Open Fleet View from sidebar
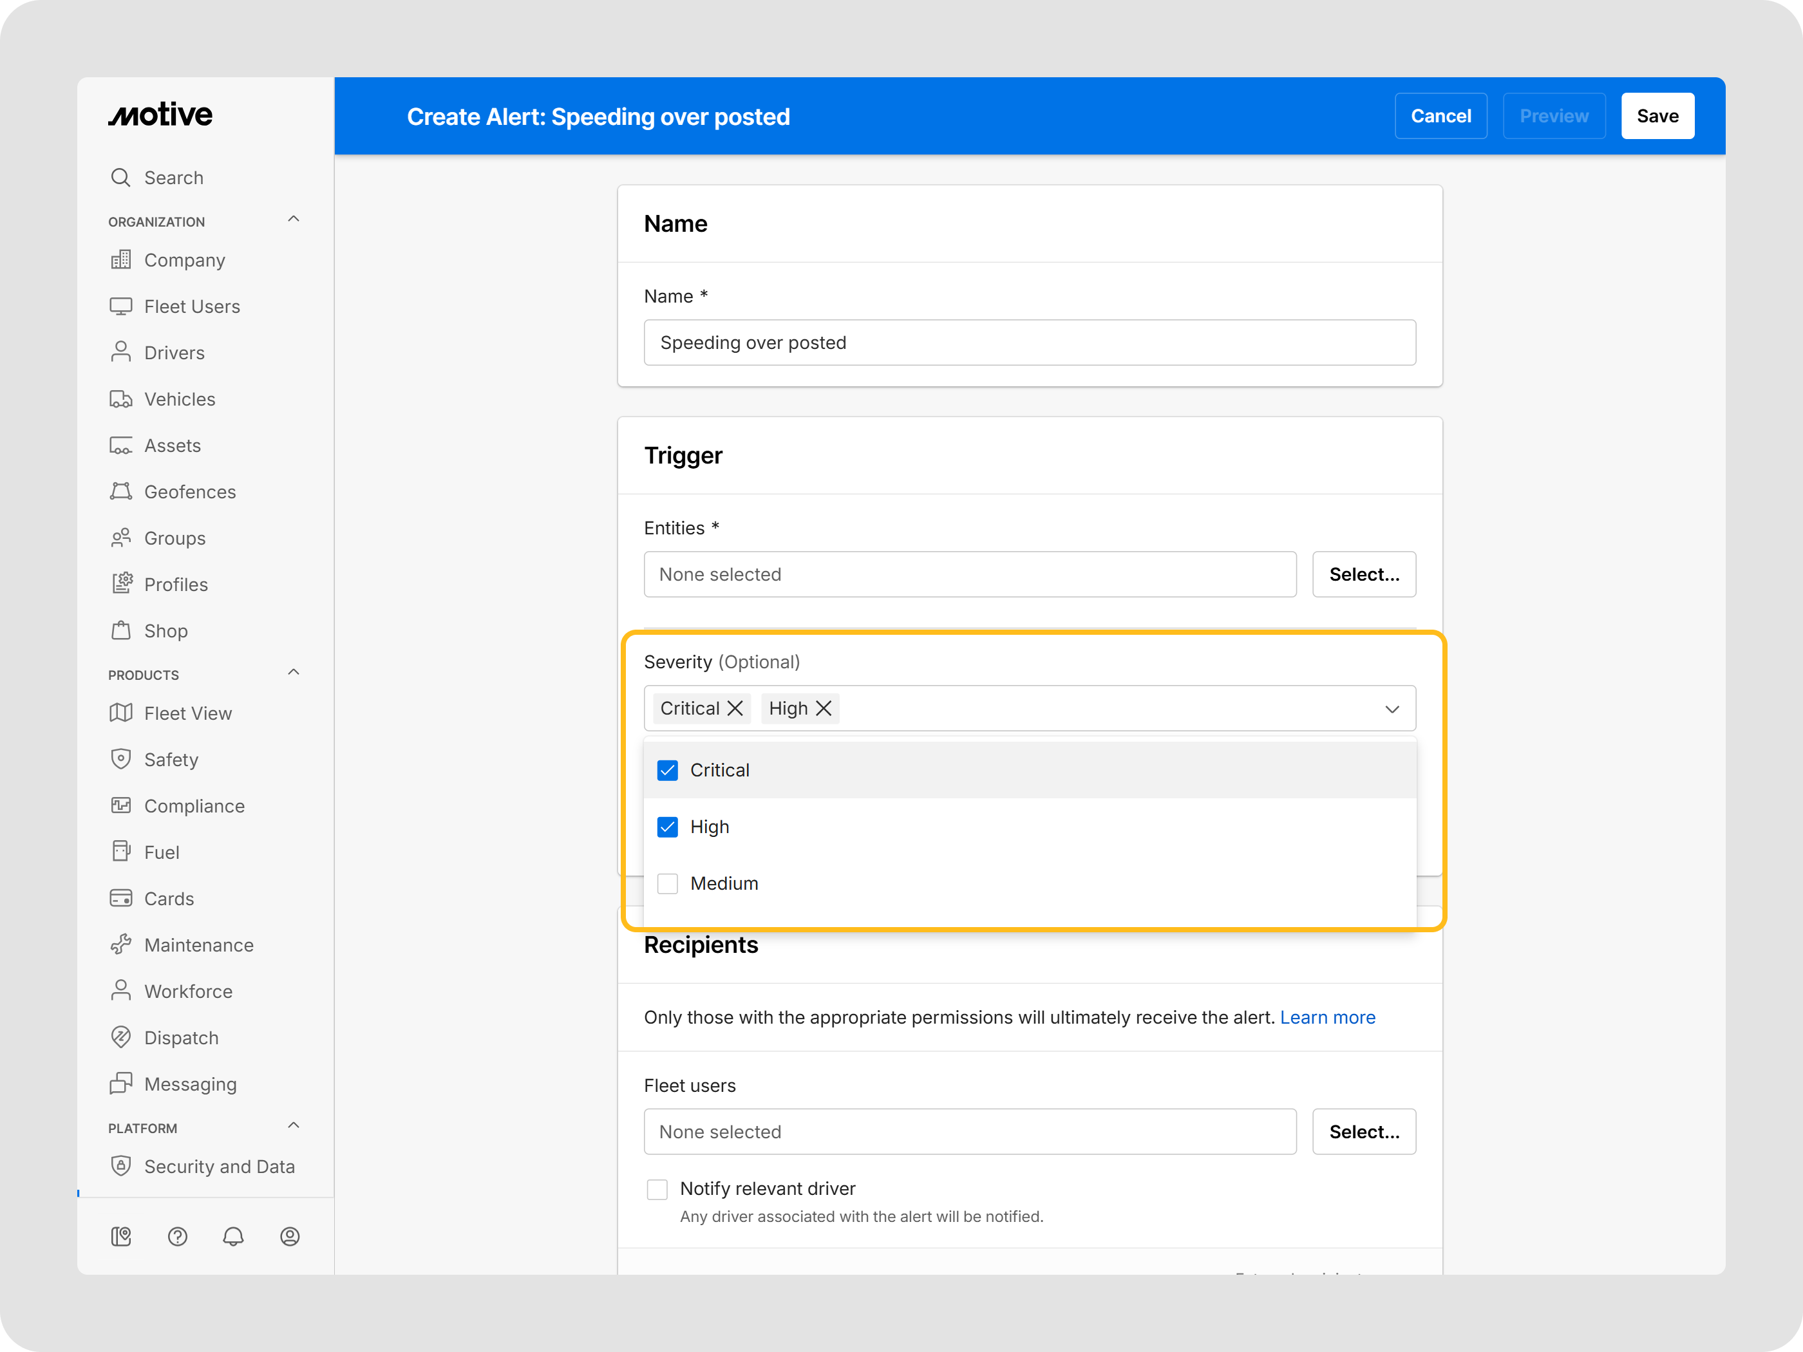Screen dimensions: 1803x1352 [187, 713]
